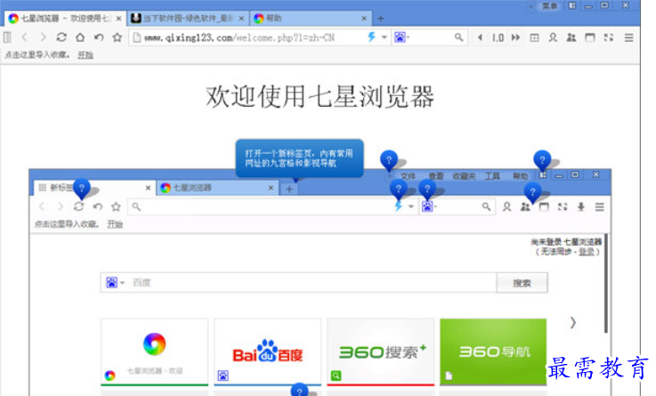Screen dimensions: 656x396
Task: Click the 工具 menu in the preview
Action: [x=492, y=176]
